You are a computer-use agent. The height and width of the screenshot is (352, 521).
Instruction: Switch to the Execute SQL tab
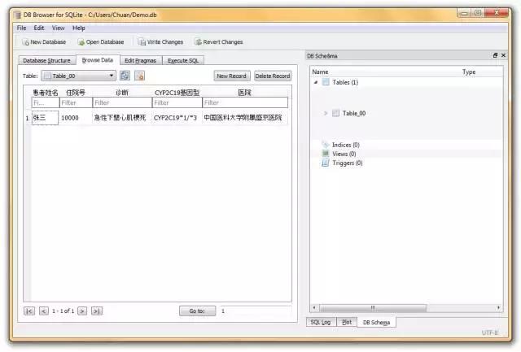183,60
